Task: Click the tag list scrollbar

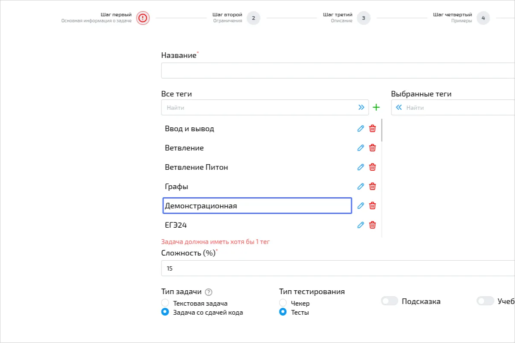Action: (x=382, y=131)
